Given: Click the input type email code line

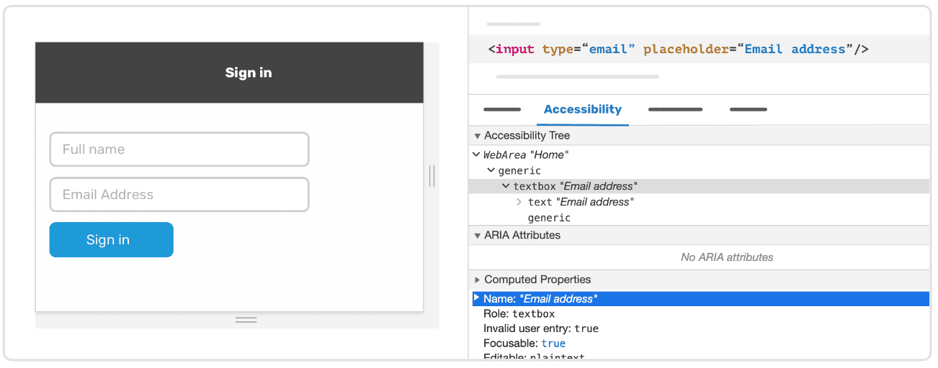Looking at the screenshot, I should tap(678, 50).
